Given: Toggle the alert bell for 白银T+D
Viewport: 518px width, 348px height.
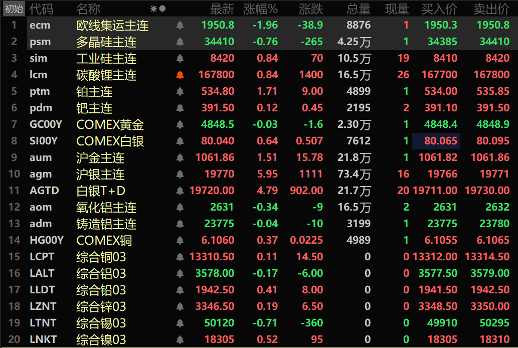Looking at the screenshot, I should (180, 191).
